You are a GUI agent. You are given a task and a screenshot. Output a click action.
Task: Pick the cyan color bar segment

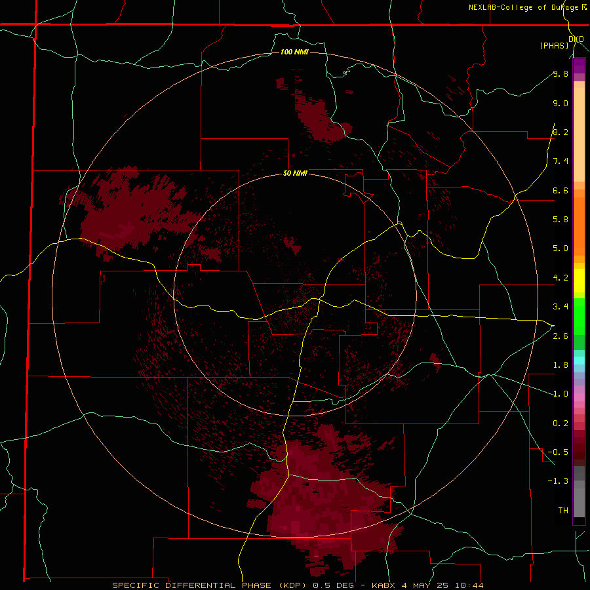tap(579, 361)
